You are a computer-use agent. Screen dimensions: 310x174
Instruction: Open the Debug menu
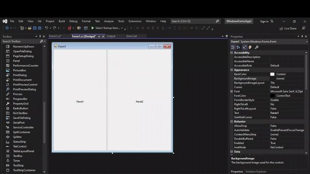(73, 21)
